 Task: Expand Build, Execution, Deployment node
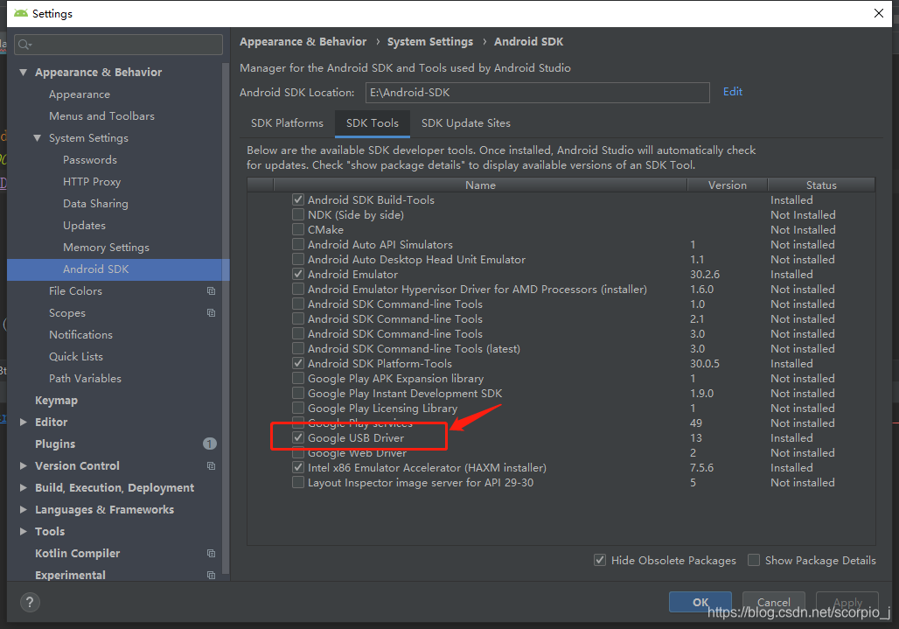24,487
